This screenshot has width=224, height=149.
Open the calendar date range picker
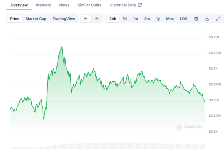[196, 19]
